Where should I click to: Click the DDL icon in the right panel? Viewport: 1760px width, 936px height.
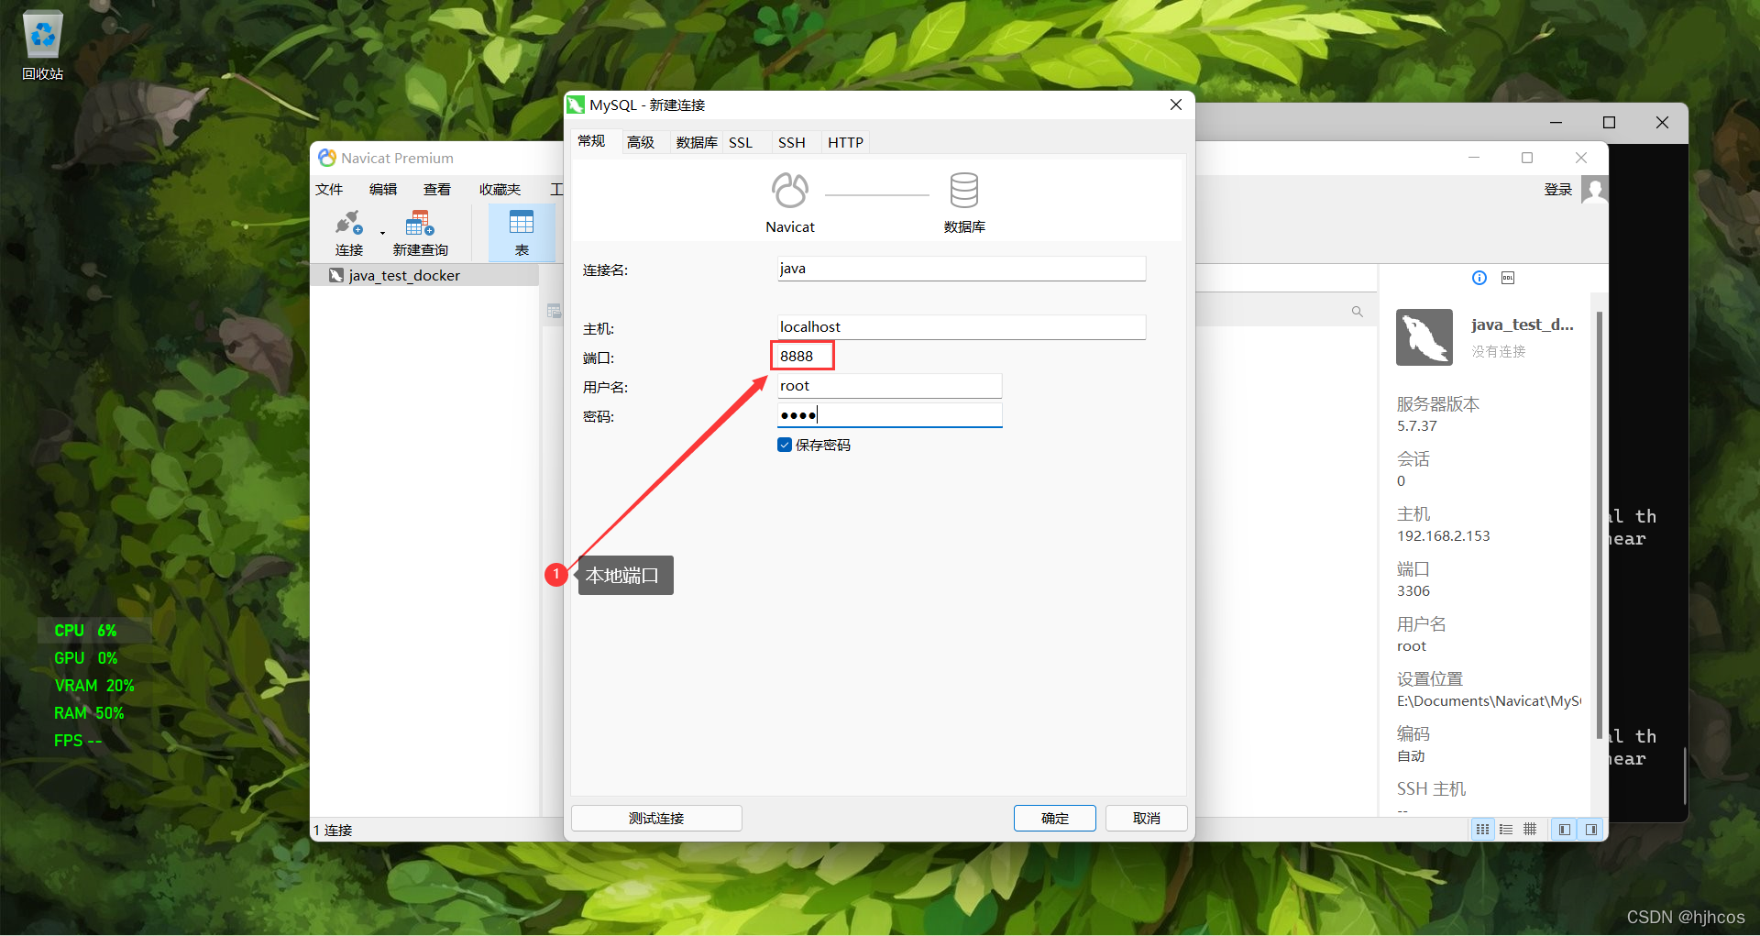(1508, 278)
